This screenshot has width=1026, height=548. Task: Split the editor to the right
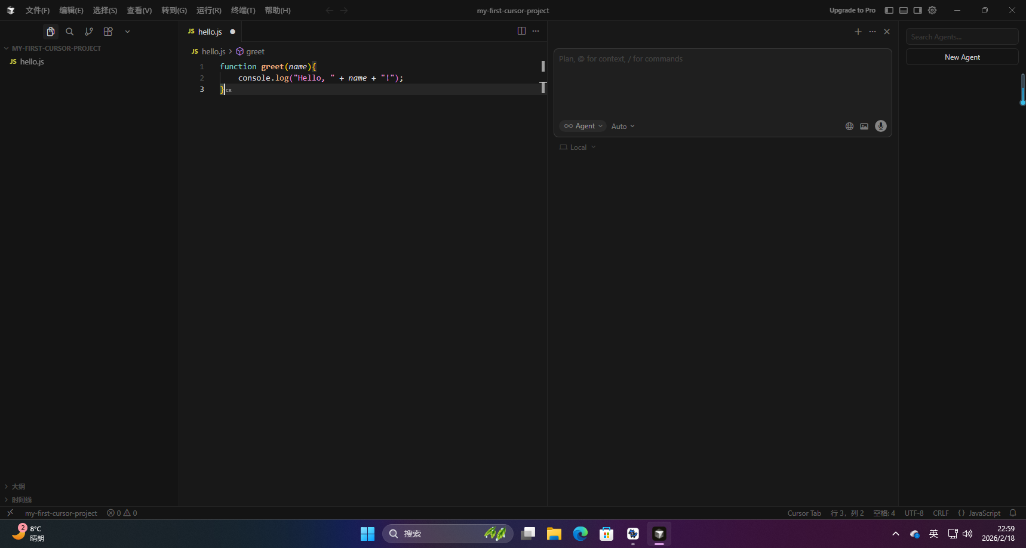521,31
